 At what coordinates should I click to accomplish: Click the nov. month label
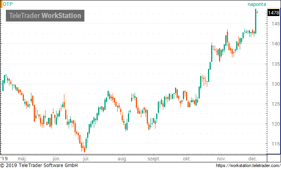[221, 159]
